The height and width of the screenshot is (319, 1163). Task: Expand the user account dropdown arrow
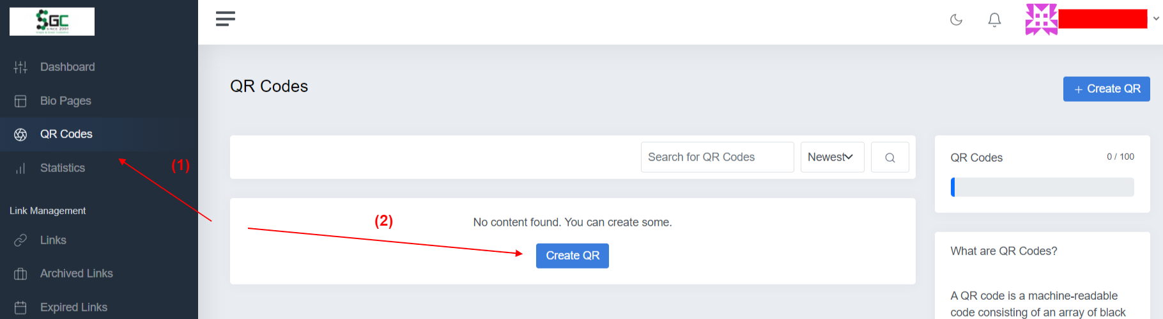(x=1156, y=19)
